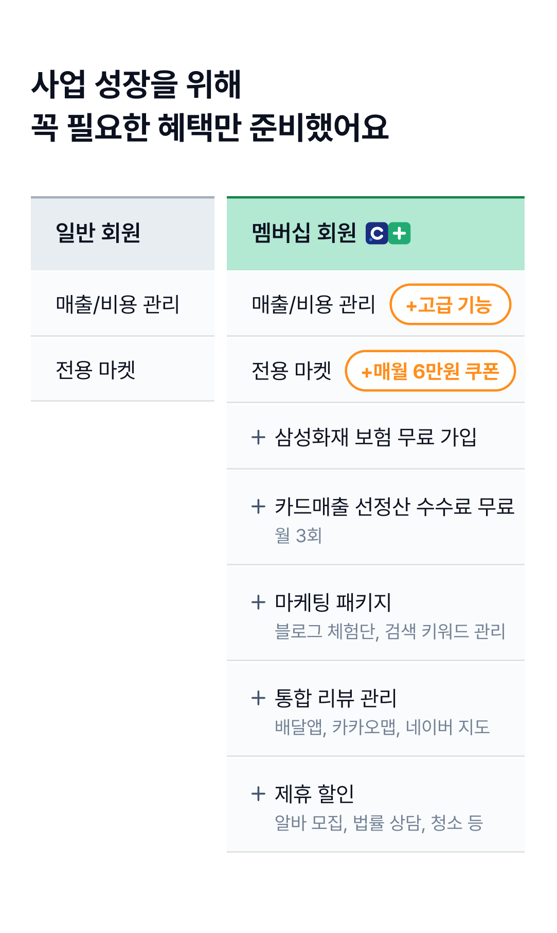Click the blue C membership logo icon
The width and height of the screenshot is (557, 933).
point(376,233)
